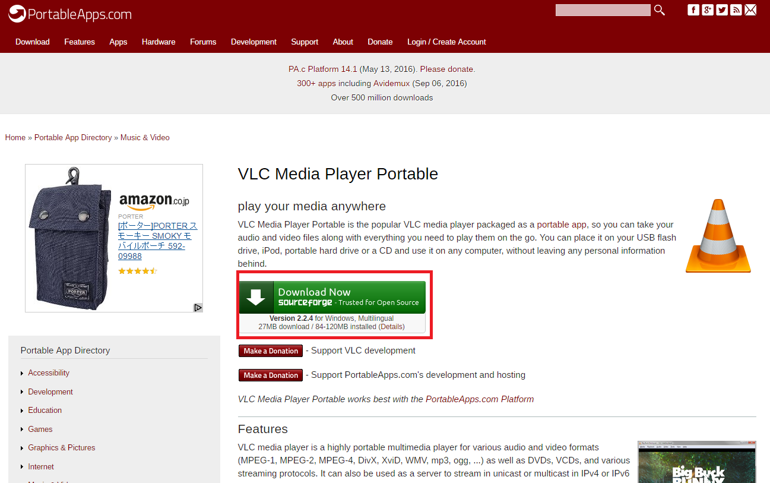
Task: Click the Portable App Directory sidebar heading
Action: [65, 351]
